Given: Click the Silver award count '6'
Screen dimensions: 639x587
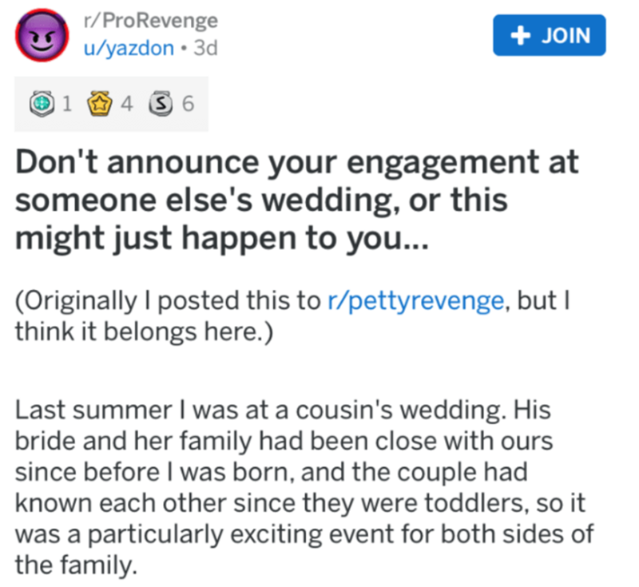Looking at the screenshot, I should (189, 104).
